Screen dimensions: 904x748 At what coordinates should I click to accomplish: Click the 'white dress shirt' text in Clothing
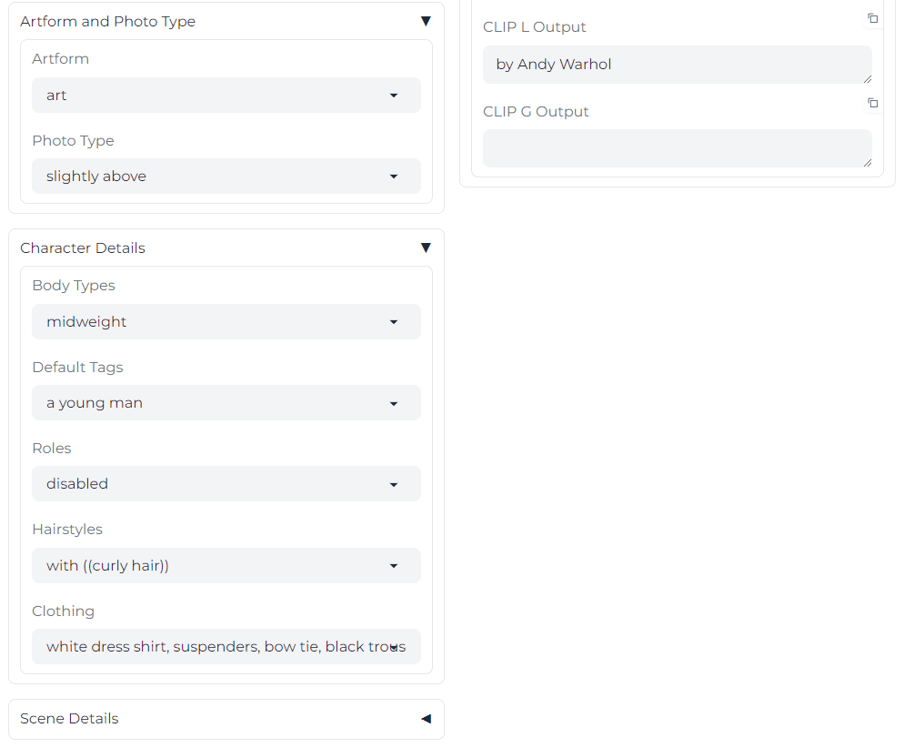pyautogui.click(x=107, y=647)
